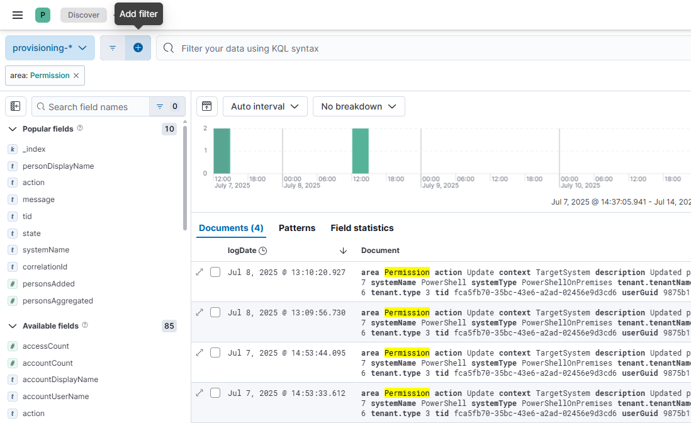Select the accountCount field
The image size is (691, 423).
pyautogui.click(x=48, y=363)
